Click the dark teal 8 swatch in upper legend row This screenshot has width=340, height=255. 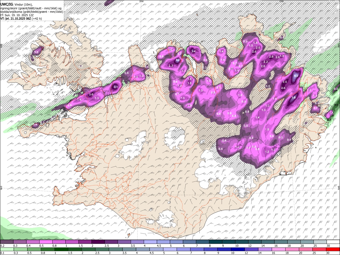(x=215, y=242)
